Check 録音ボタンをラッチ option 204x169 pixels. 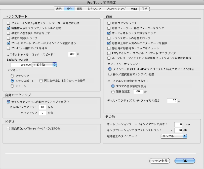pos(109,23)
